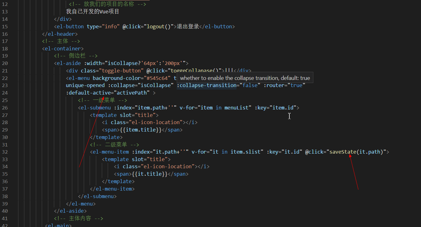Click the "saveState(it.path)" click handler
Image resolution: width=421 pixels, height=227 pixels.
(356, 152)
